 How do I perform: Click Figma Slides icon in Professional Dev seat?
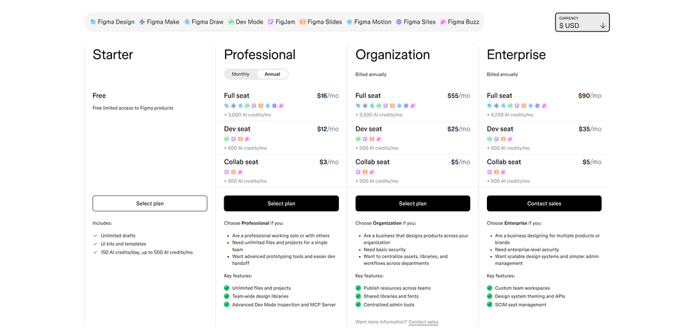[x=240, y=139]
